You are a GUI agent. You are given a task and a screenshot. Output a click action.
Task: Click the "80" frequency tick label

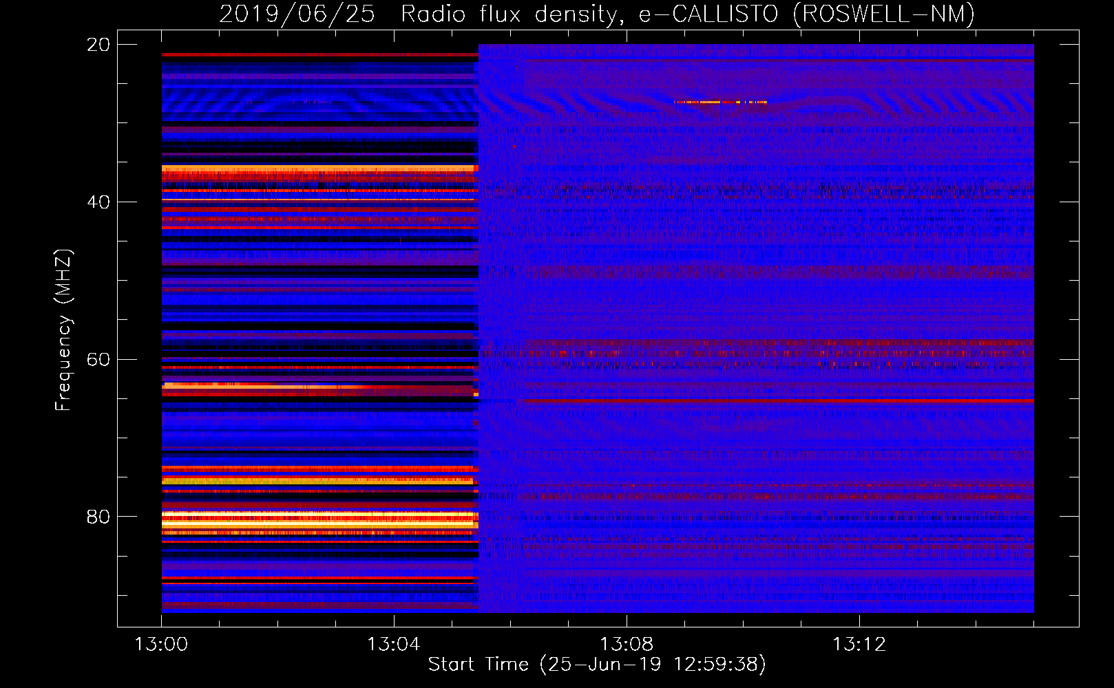pos(98,517)
